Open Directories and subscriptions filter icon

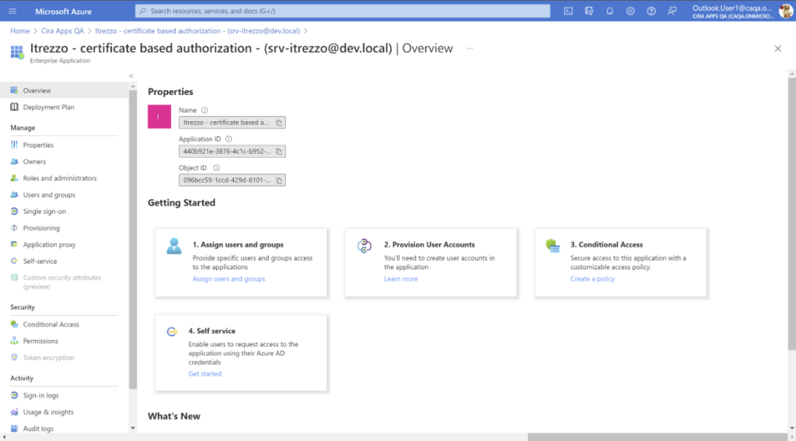tap(589, 11)
